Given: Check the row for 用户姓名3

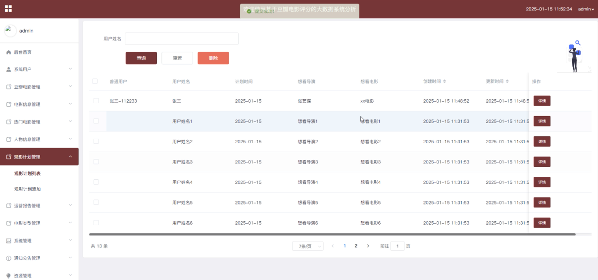Looking at the screenshot, I should point(96,162).
